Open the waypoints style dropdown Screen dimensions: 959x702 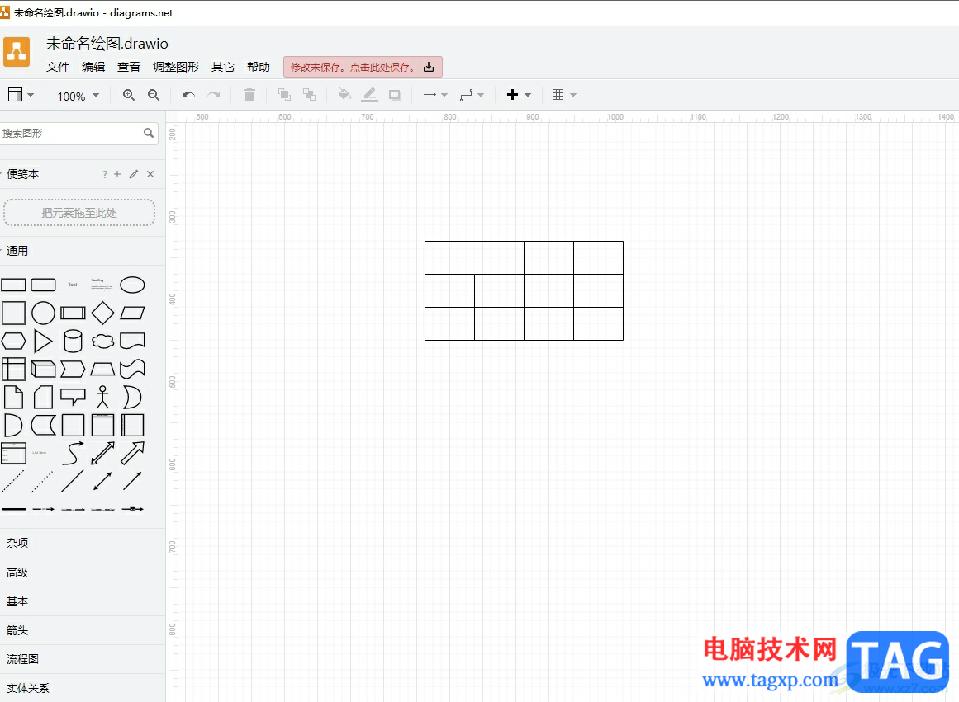click(472, 95)
